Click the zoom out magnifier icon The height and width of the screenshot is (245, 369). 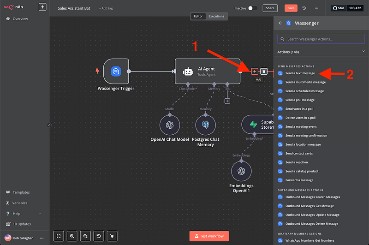pos(85,236)
